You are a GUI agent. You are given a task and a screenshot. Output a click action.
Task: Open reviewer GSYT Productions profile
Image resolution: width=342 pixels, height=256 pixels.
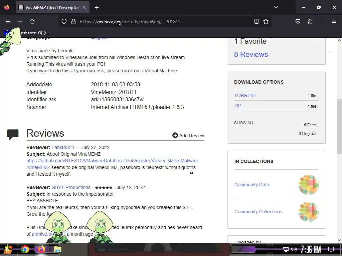pyautogui.click(x=71, y=187)
